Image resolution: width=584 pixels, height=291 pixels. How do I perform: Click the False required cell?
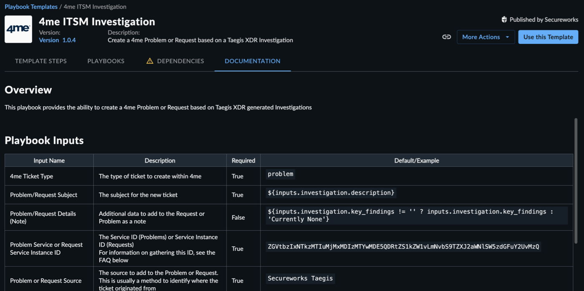tap(244, 217)
